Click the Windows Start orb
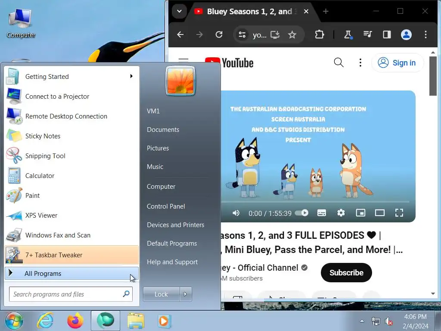Image resolution: width=441 pixels, height=331 pixels. 14,321
